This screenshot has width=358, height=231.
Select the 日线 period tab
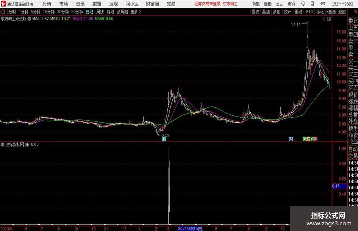click(89, 12)
